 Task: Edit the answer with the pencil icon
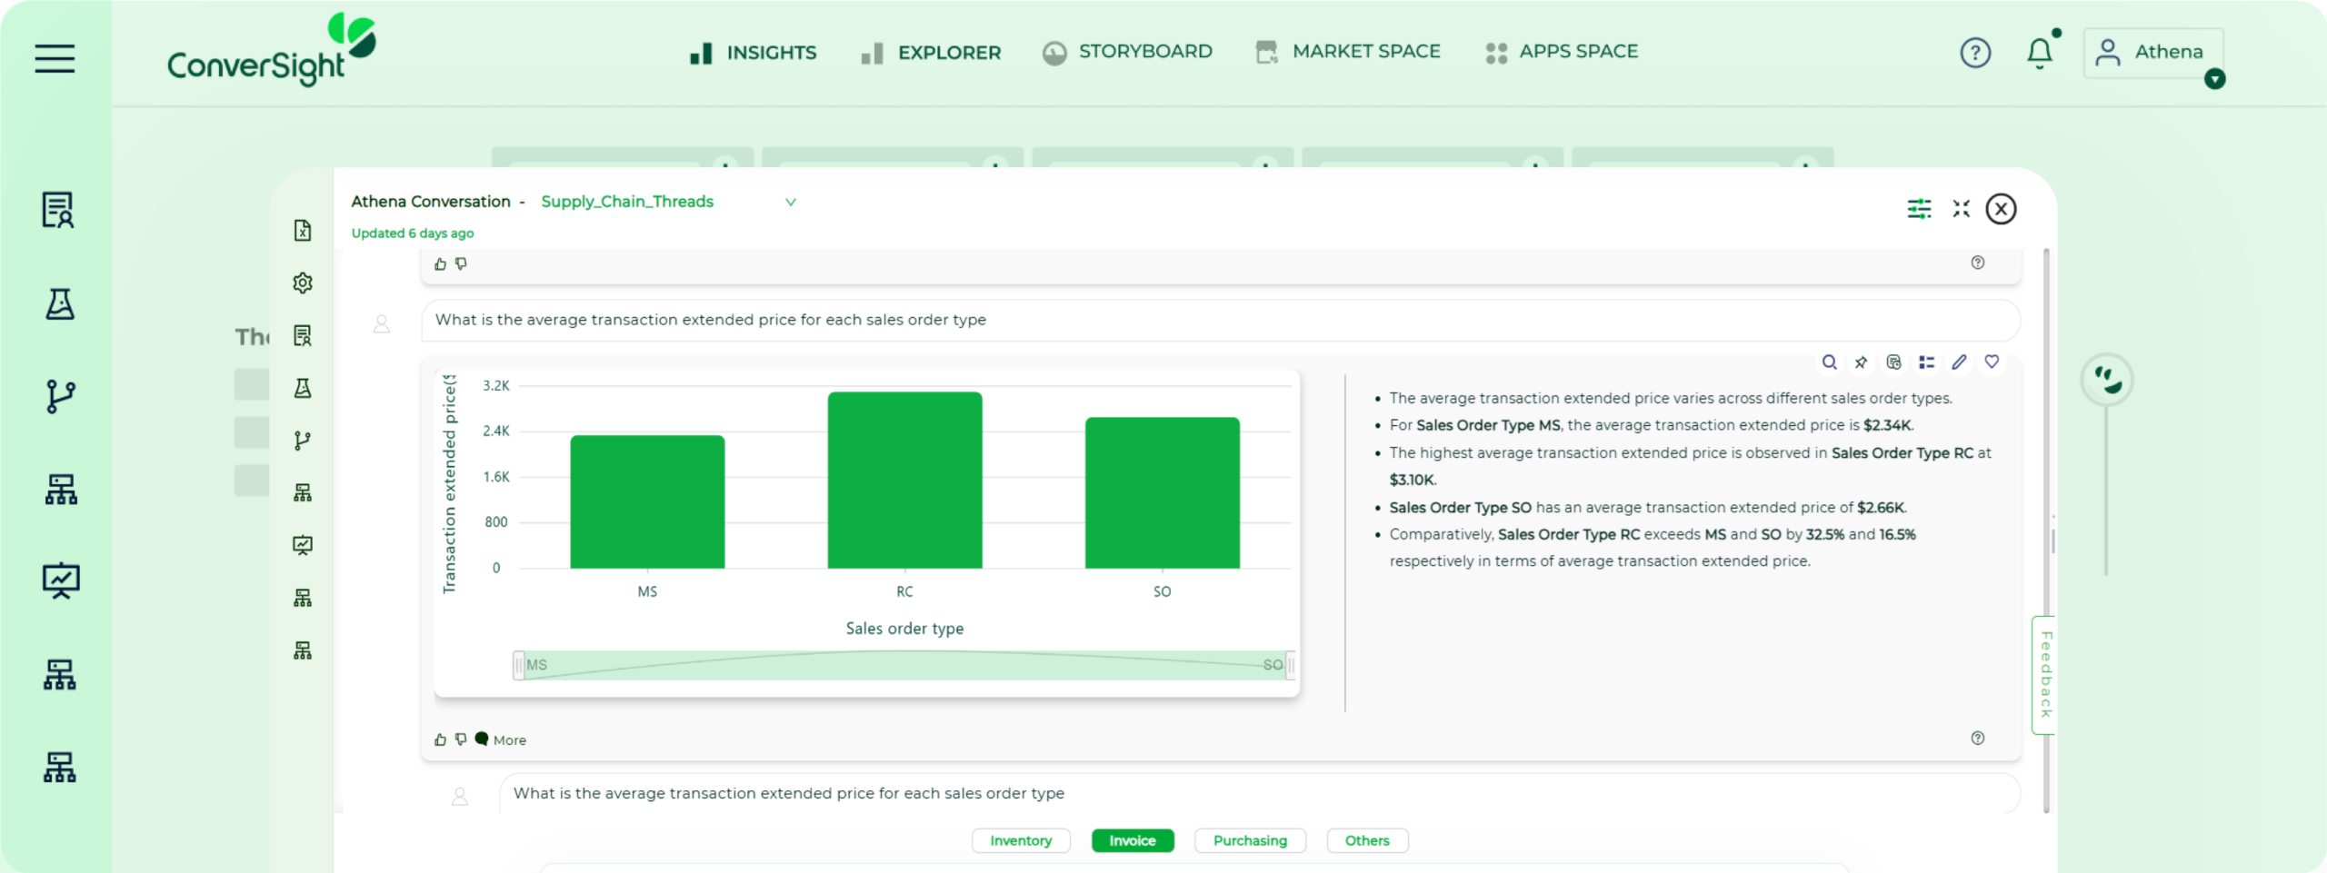(1959, 362)
